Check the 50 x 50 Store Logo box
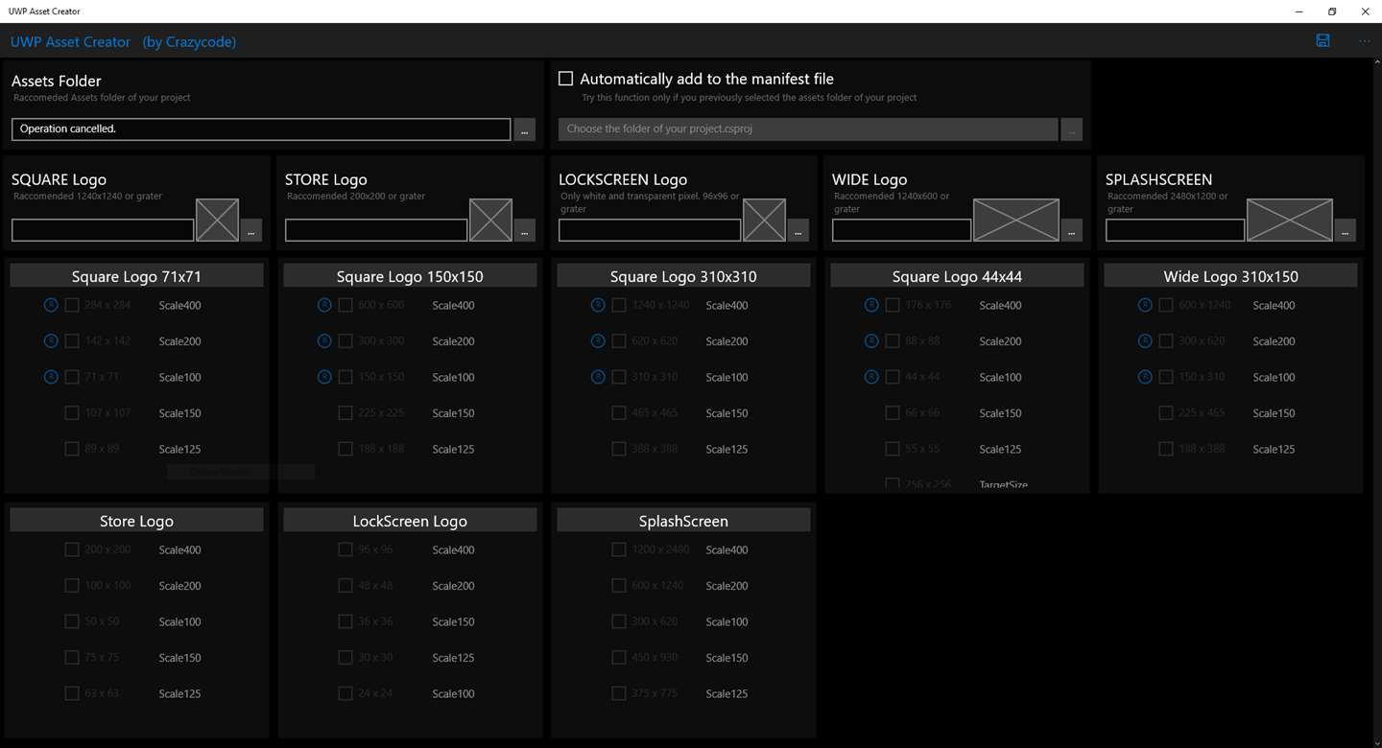 coord(72,621)
